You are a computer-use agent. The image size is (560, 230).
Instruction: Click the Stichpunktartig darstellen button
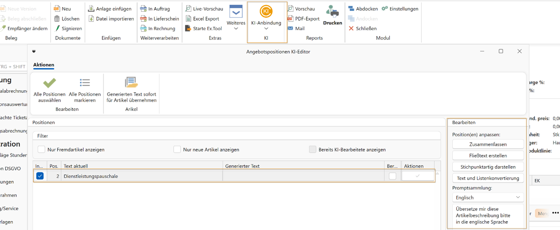488,167
